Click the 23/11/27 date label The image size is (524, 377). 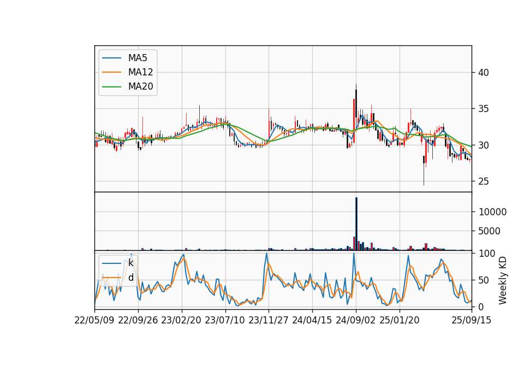tap(269, 320)
